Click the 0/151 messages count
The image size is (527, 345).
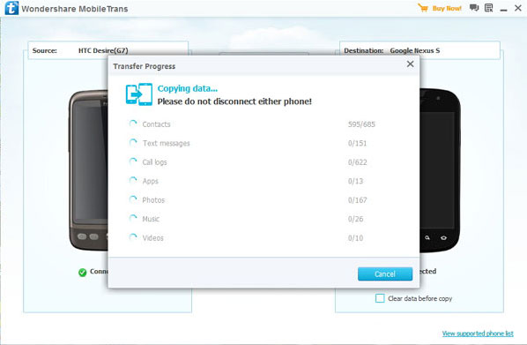pos(357,143)
